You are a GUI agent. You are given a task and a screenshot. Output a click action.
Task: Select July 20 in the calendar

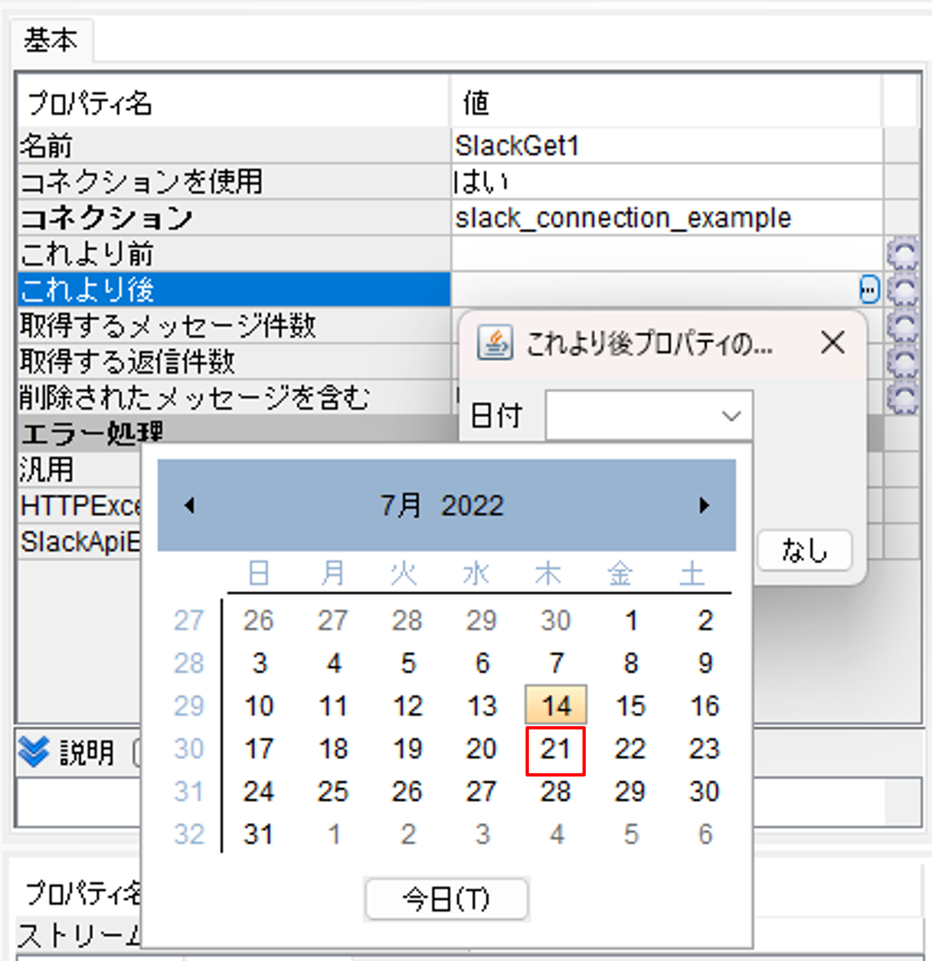[x=482, y=748]
